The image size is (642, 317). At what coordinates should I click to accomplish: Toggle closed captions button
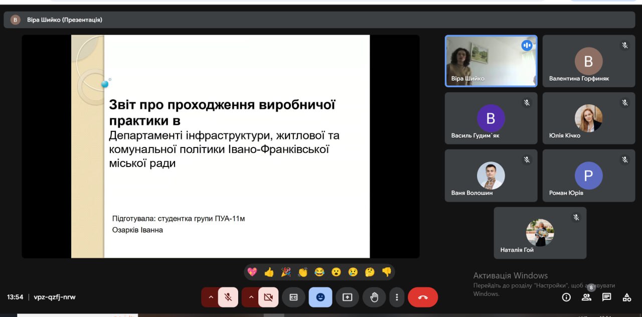click(x=293, y=297)
